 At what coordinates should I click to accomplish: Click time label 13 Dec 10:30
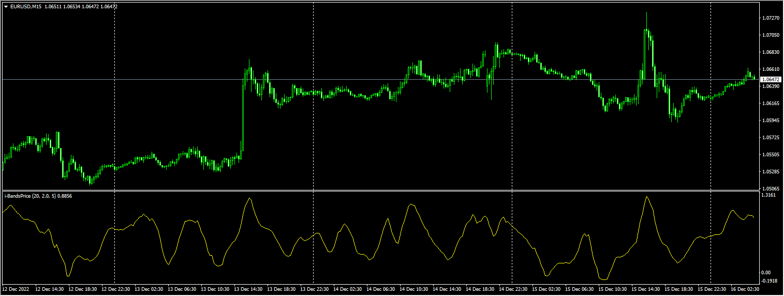(x=214, y=289)
